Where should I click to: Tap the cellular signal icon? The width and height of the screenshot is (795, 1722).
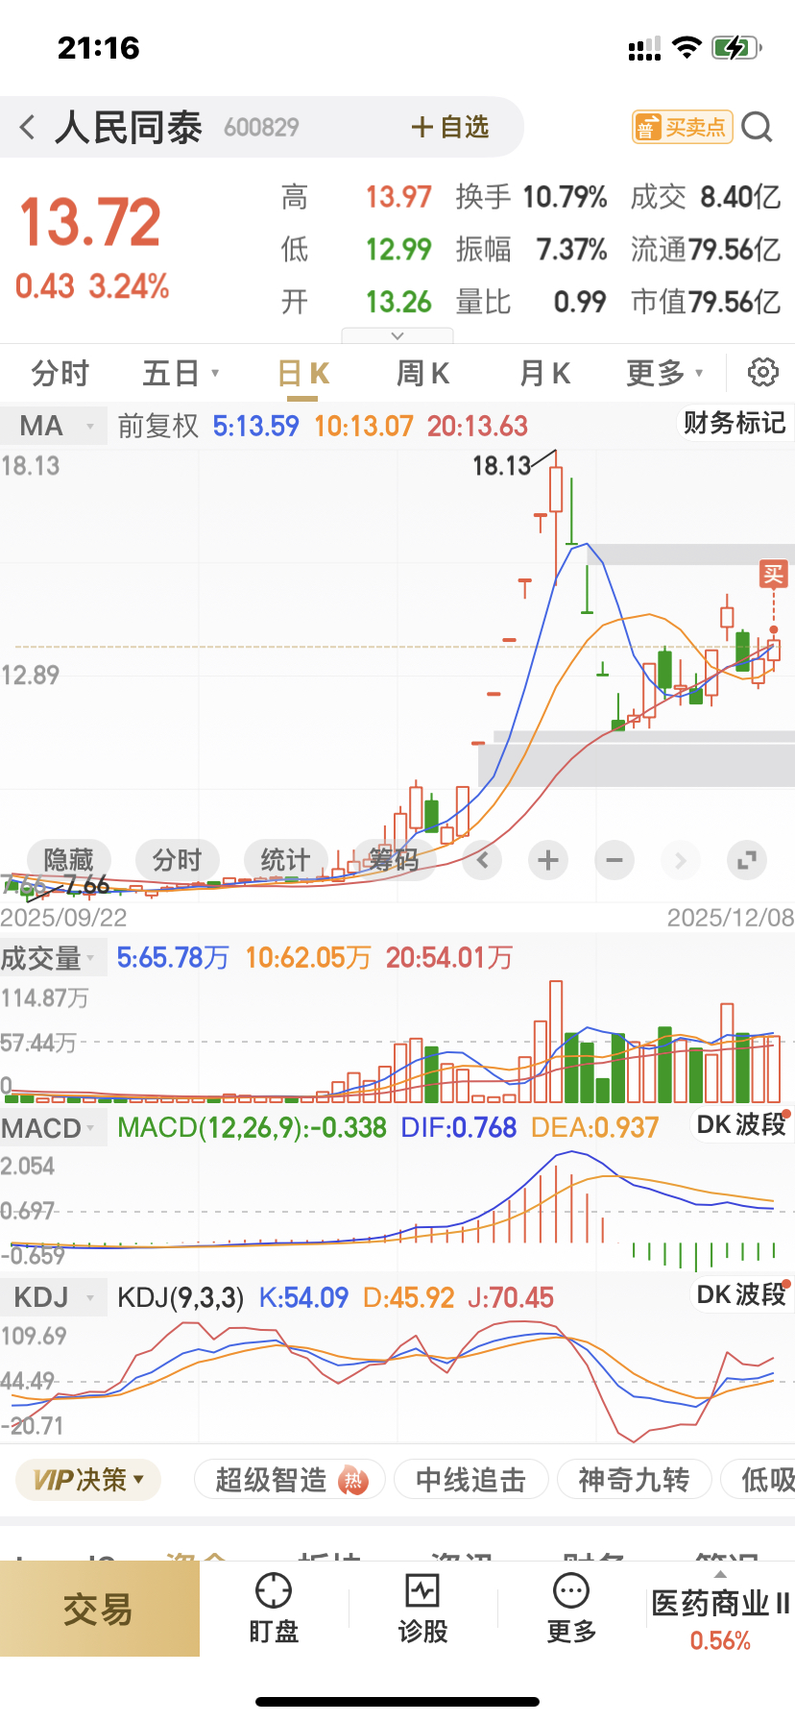tap(644, 49)
